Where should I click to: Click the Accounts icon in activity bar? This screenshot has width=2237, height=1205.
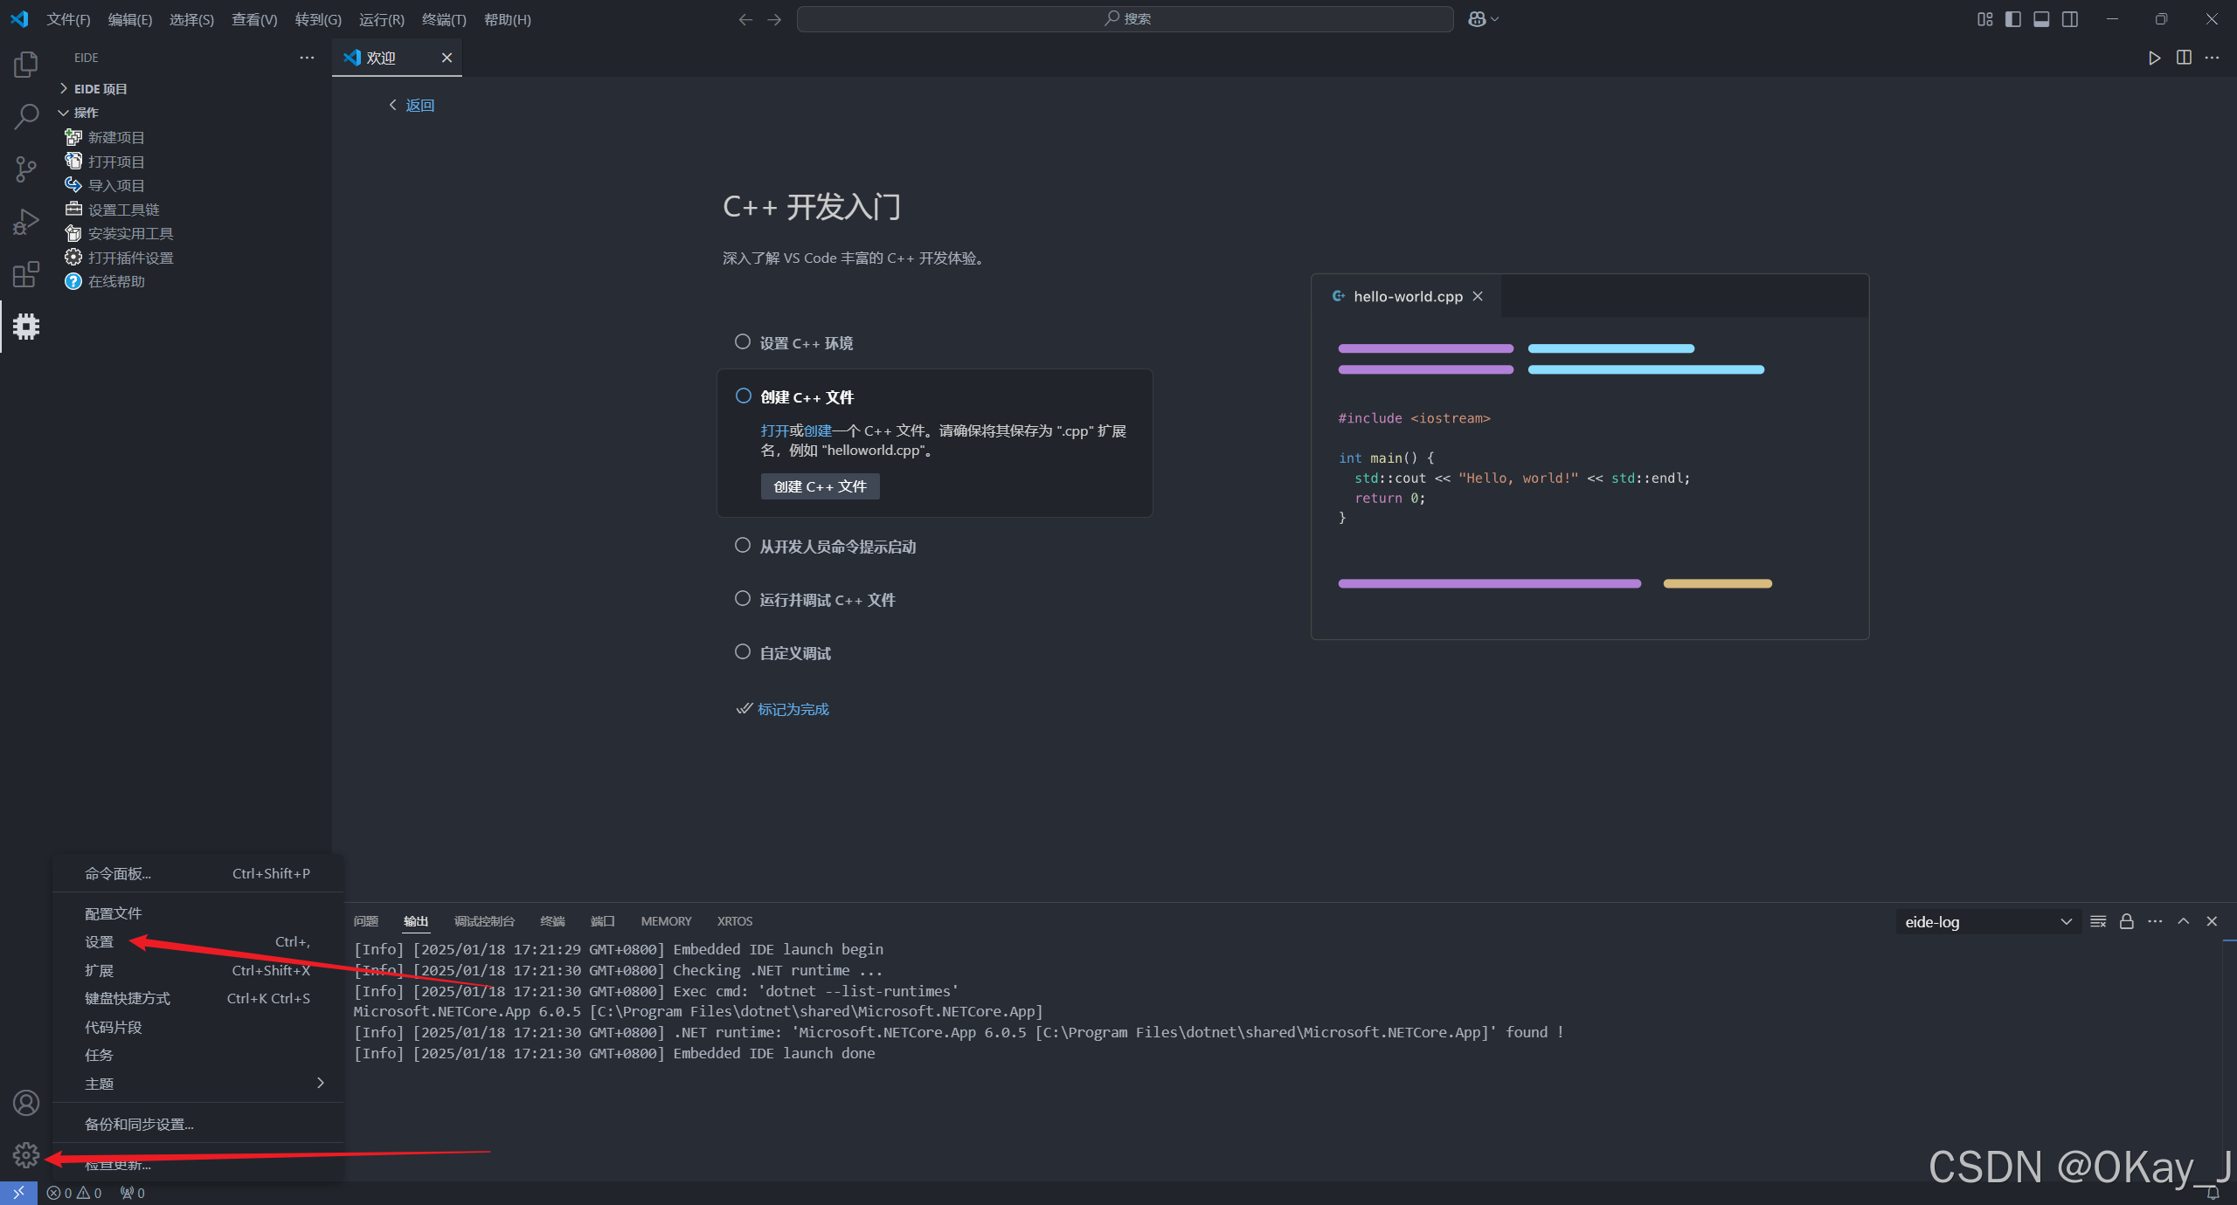point(26,1103)
